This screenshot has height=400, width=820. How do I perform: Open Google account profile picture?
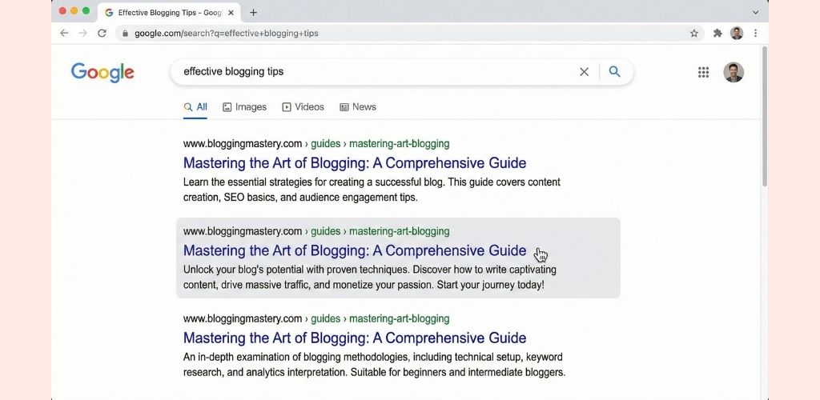pyautogui.click(x=733, y=72)
